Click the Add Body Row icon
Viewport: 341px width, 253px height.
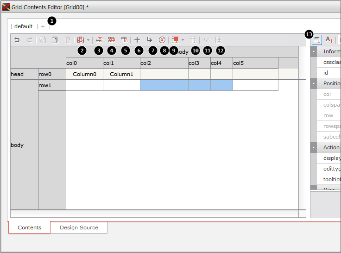[x=111, y=40]
